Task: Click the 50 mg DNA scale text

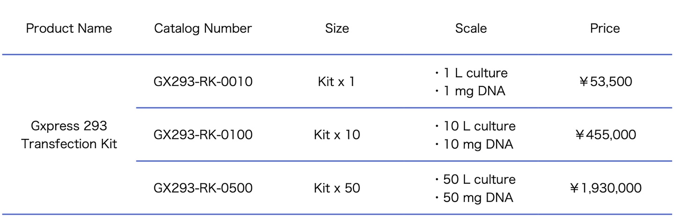Action: point(478,198)
